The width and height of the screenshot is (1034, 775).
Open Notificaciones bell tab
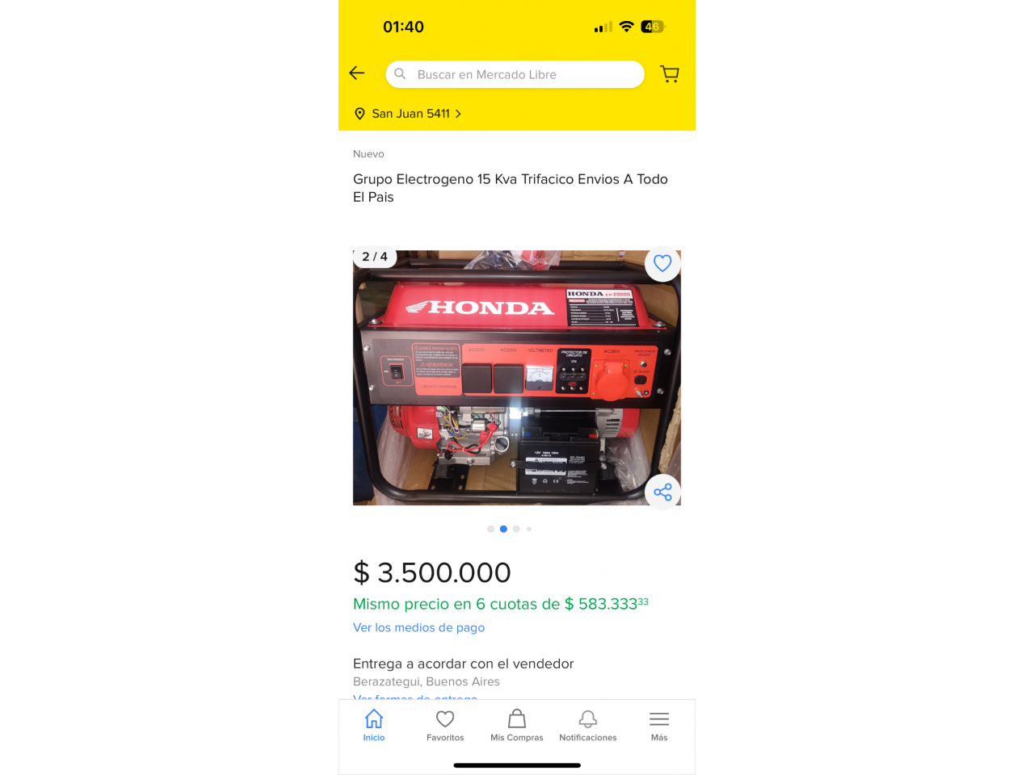[588, 725]
